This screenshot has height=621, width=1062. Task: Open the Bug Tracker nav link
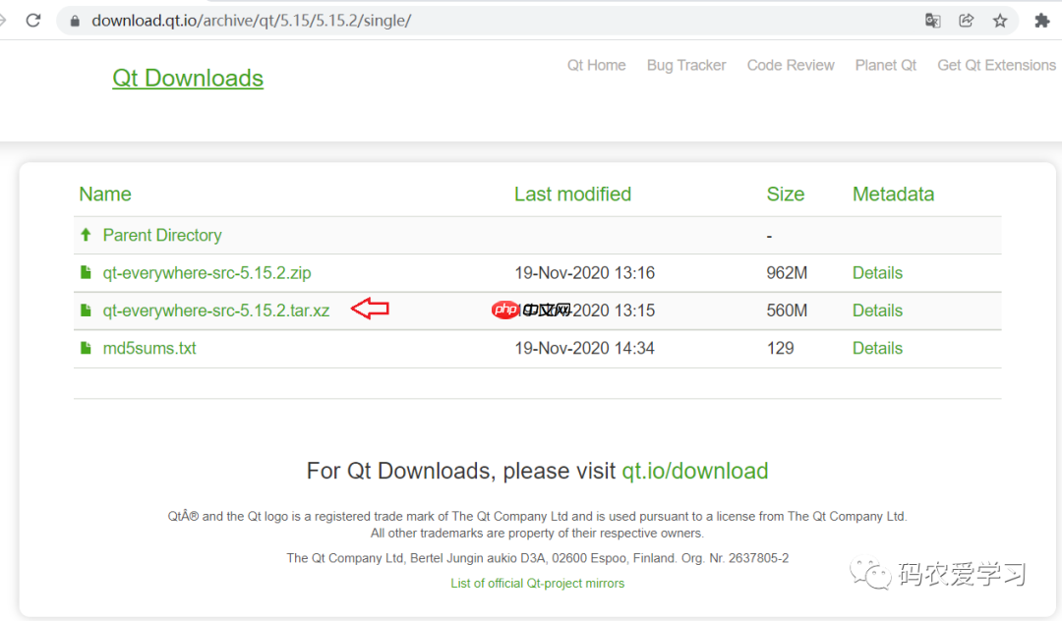[x=686, y=65]
